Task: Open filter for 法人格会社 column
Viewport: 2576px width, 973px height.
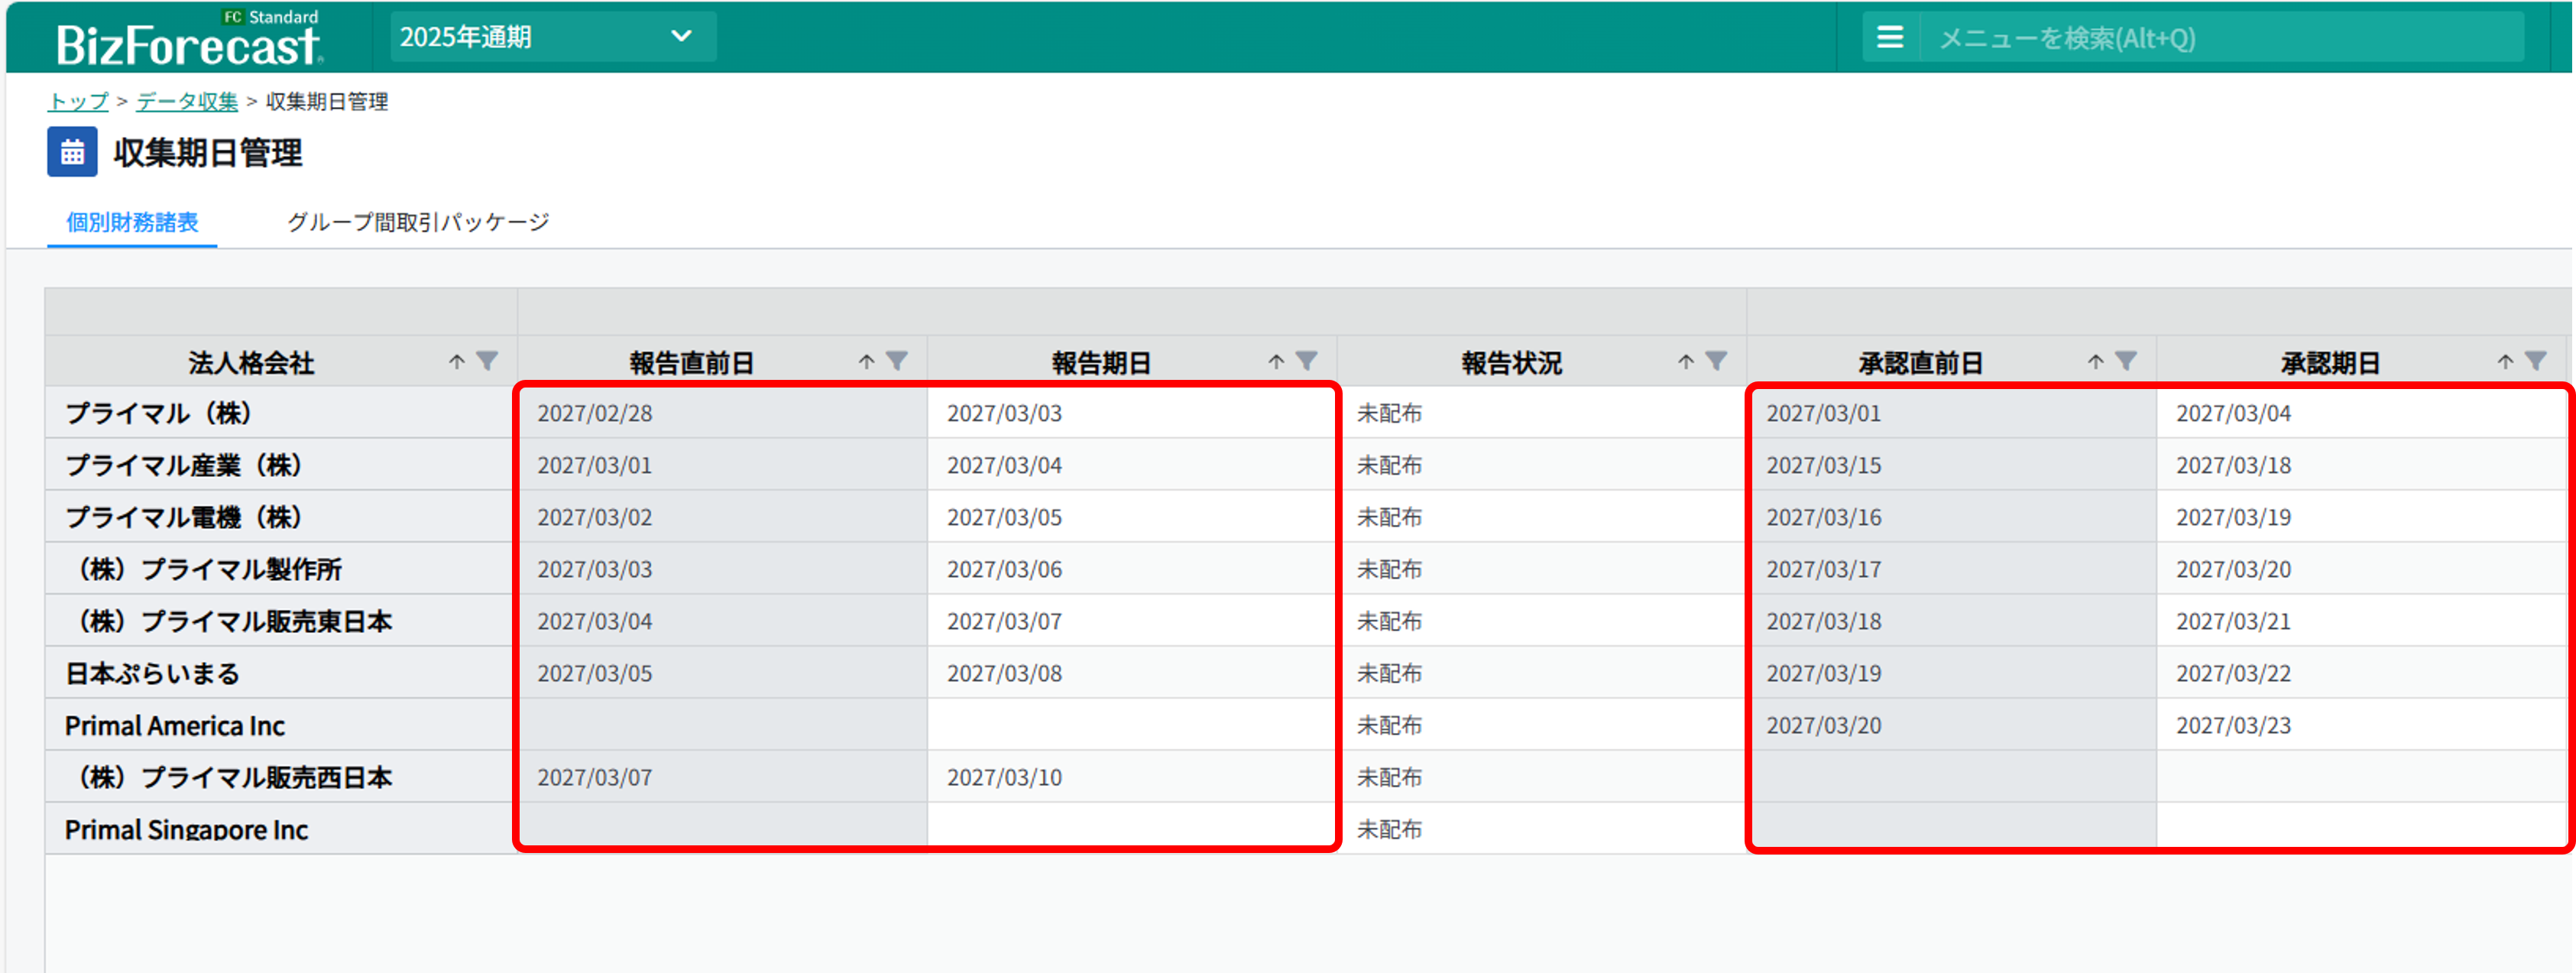Action: pos(487,361)
